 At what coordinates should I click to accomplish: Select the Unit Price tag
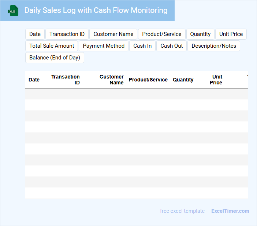pos(231,34)
